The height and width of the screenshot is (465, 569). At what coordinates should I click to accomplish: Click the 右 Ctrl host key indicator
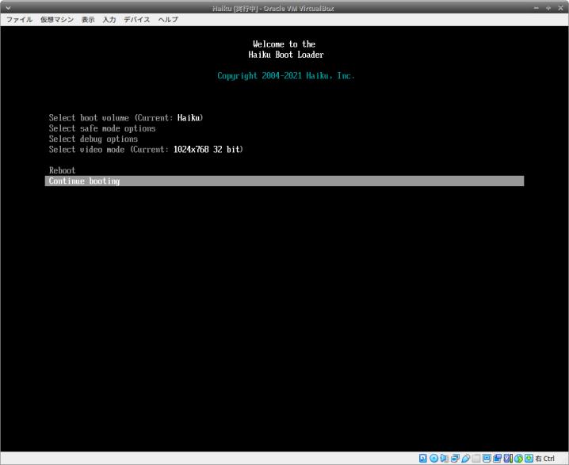545,459
